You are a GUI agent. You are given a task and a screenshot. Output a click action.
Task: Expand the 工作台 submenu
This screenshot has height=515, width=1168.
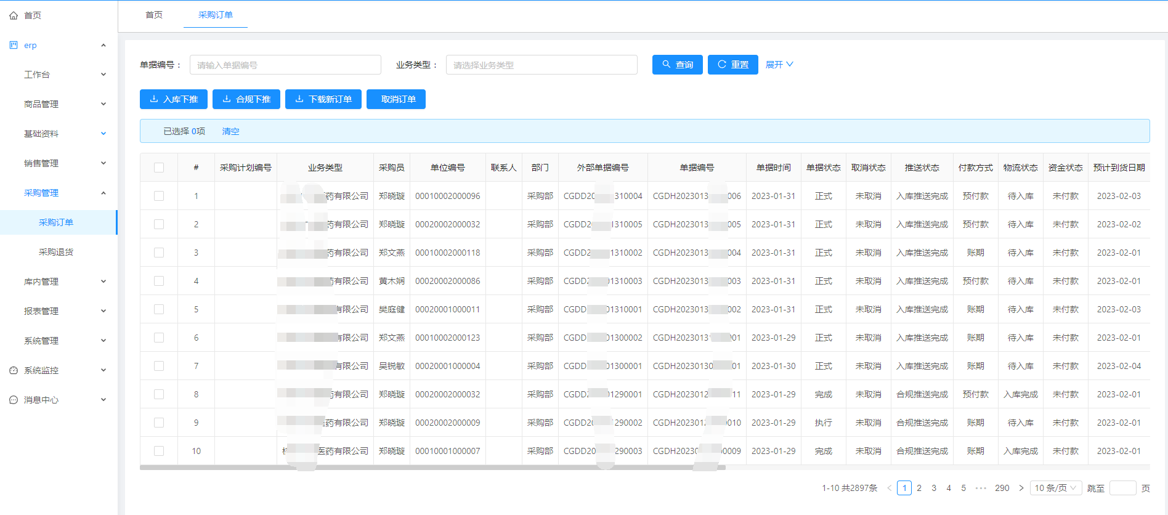point(103,75)
